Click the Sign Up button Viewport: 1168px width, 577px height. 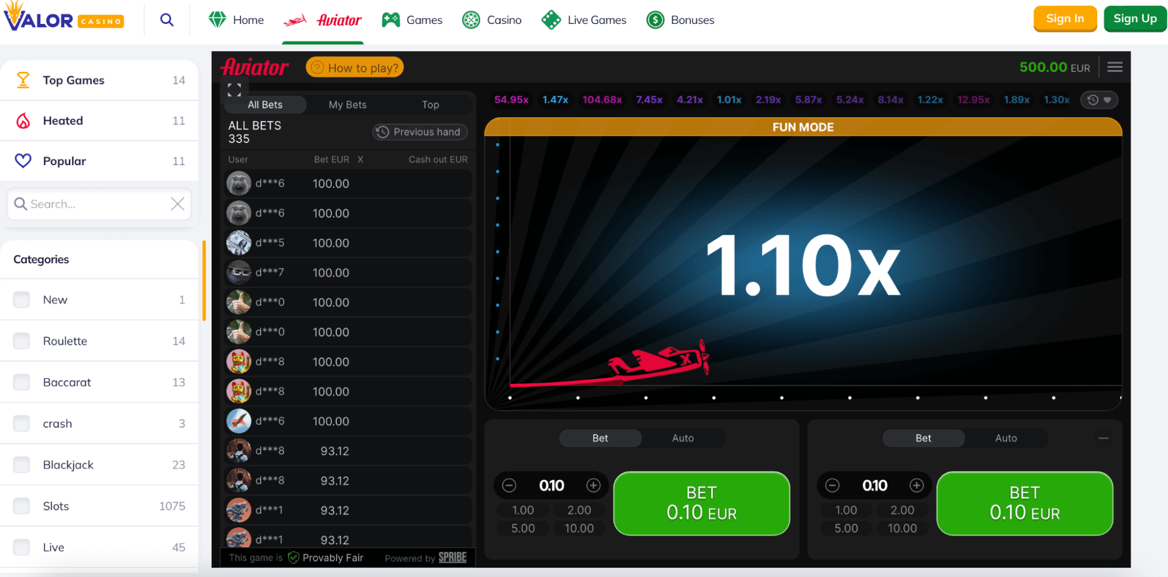(1135, 19)
